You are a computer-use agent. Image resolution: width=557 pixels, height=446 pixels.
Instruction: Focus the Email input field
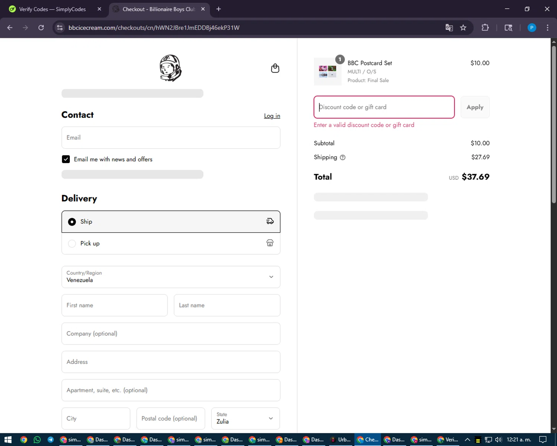click(x=171, y=138)
